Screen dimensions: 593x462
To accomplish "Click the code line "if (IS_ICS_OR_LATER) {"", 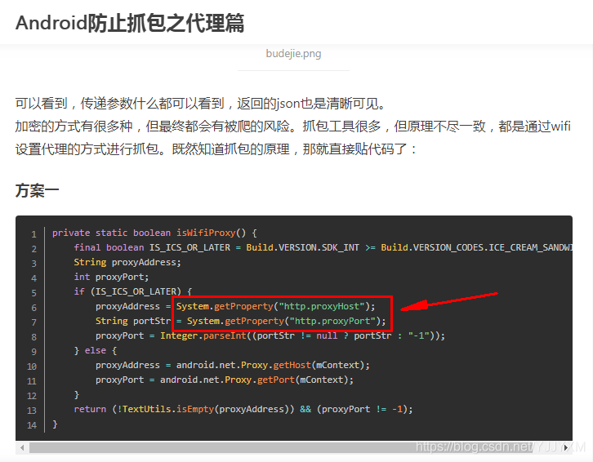I will (x=133, y=291).
